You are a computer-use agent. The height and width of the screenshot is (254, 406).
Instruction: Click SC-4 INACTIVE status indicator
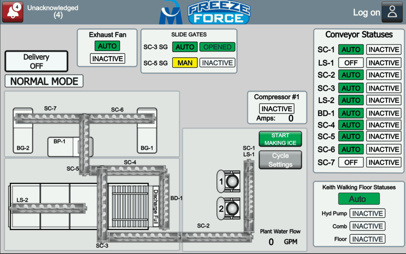coord(384,125)
